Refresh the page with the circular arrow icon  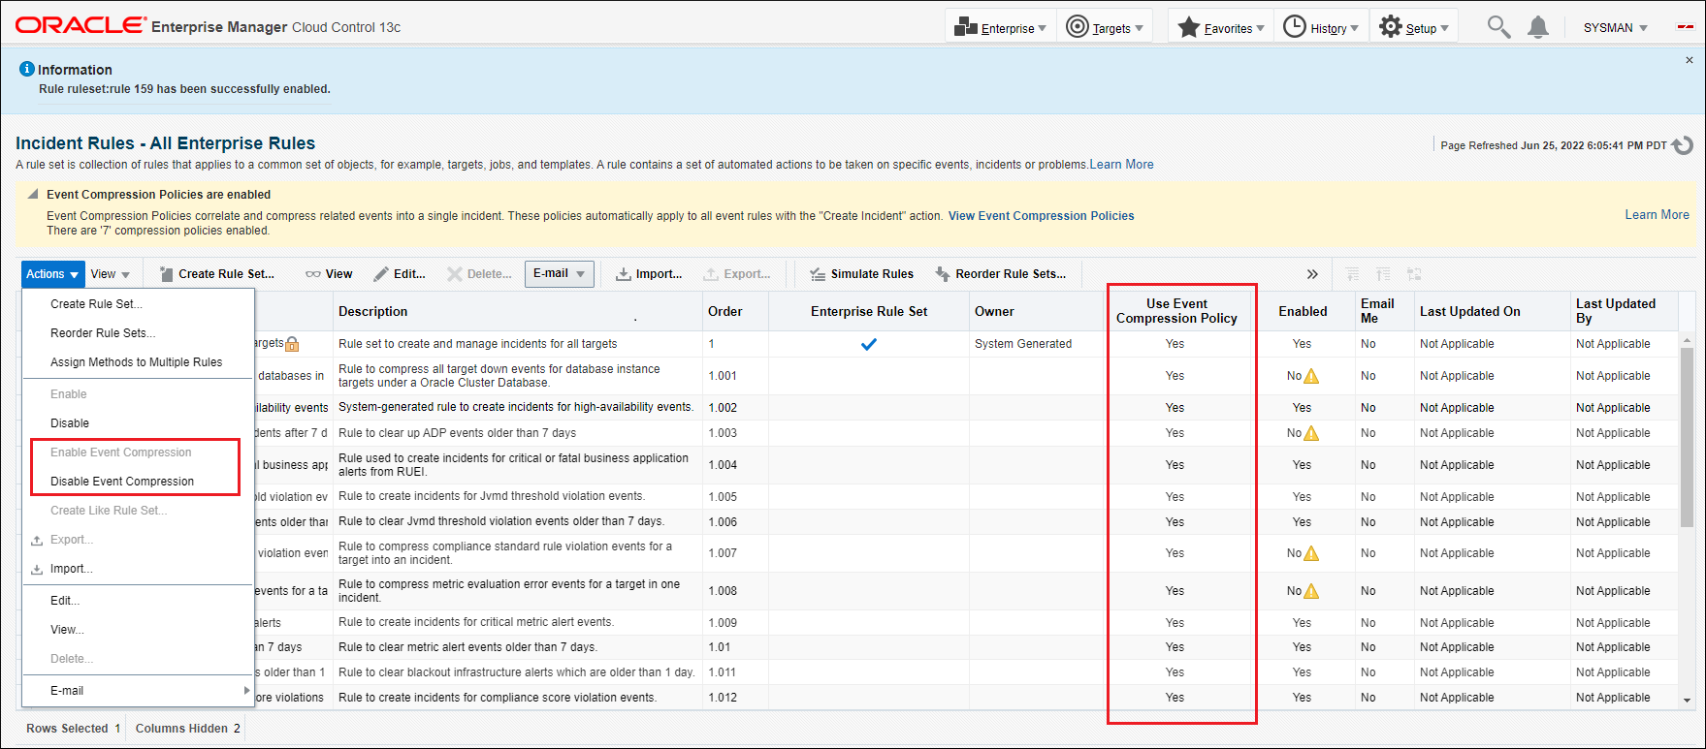(1683, 145)
